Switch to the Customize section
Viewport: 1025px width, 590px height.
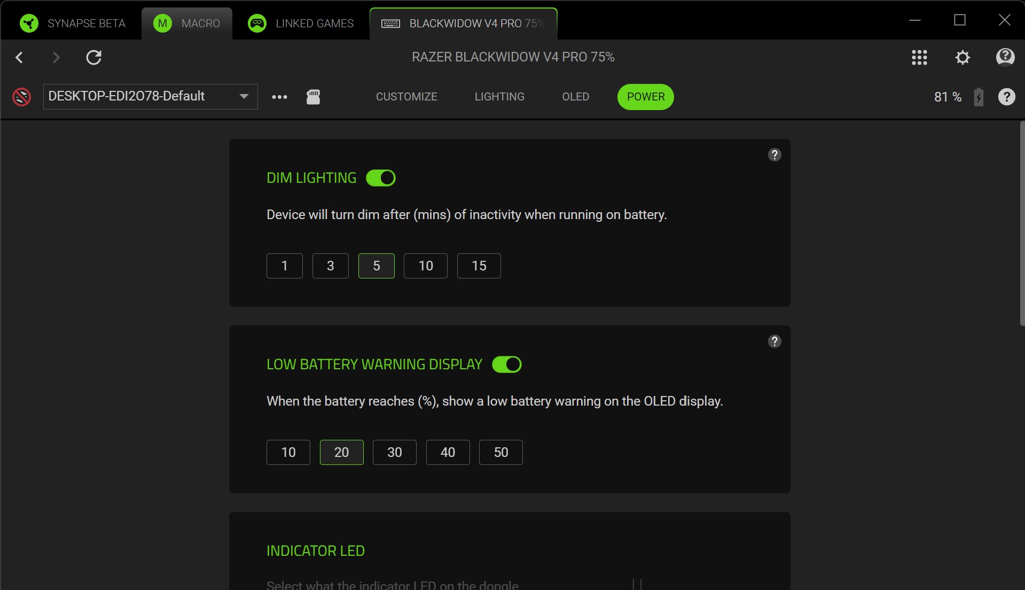point(406,97)
